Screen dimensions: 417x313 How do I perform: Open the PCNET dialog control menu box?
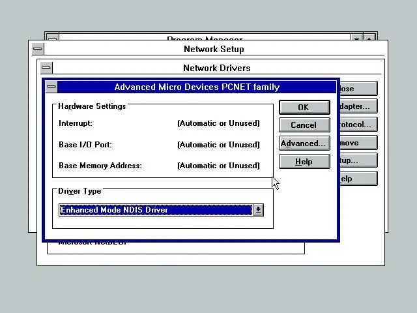tap(51, 87)
